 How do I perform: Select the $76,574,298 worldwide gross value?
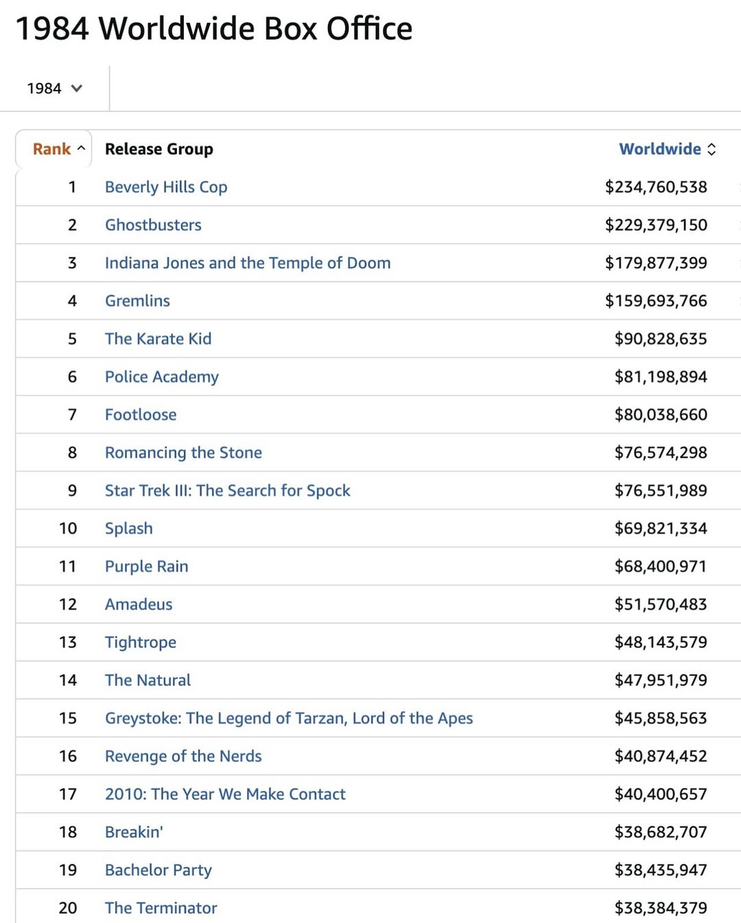point(661,453)
